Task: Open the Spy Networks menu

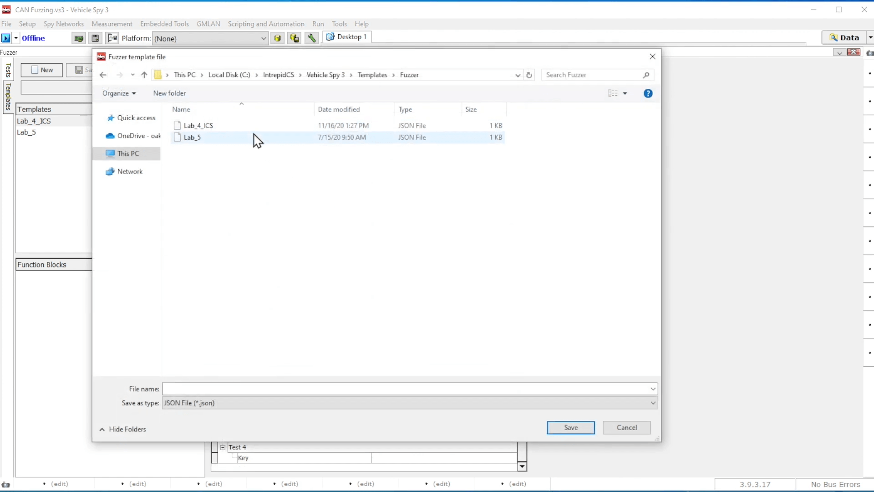Action: [64, 24]
